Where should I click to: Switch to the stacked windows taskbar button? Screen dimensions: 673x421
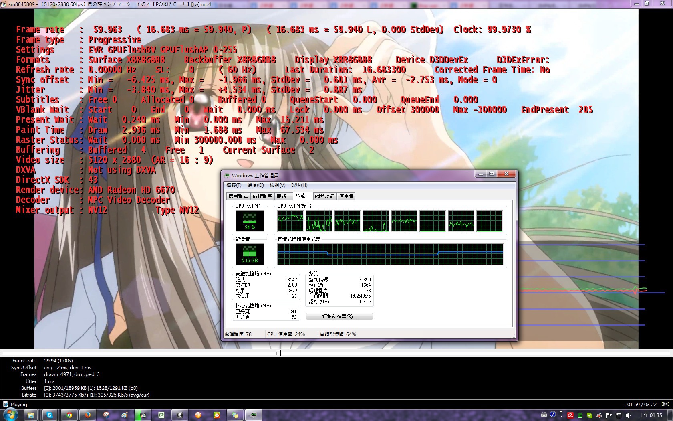click(x=235, y=415)
